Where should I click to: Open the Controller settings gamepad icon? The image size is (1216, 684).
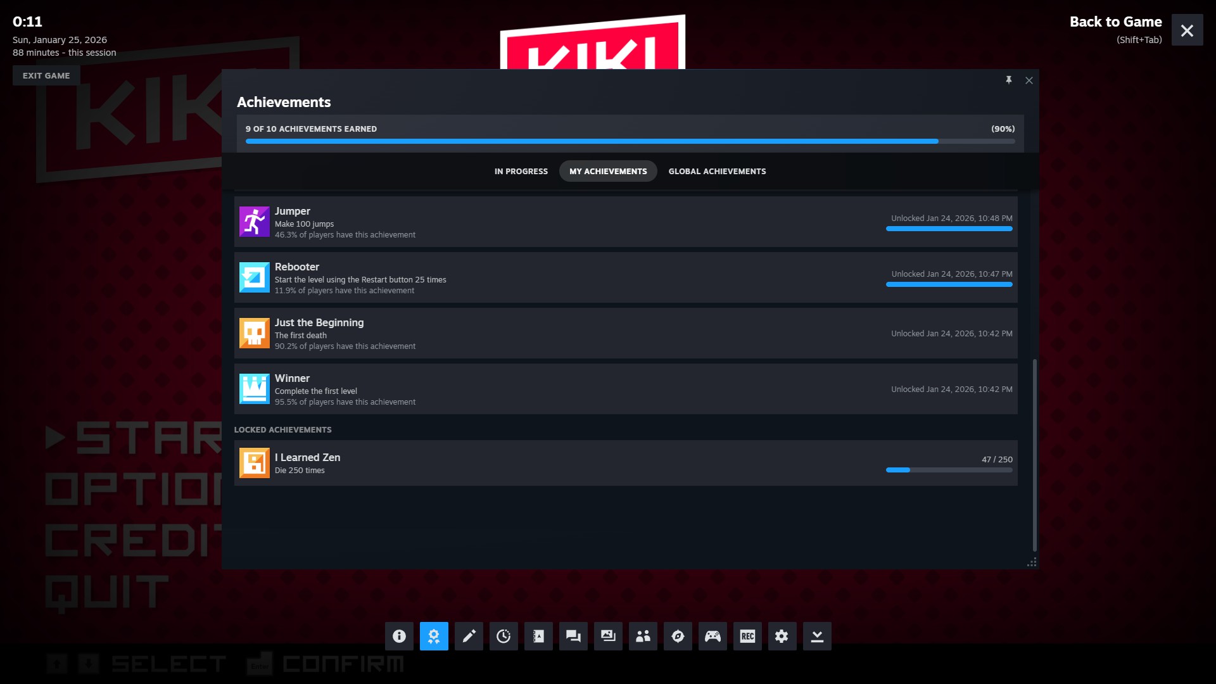[x=712, y=636]
